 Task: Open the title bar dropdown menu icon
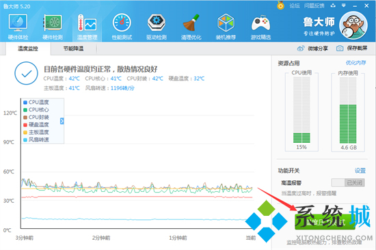[x=344, y=5]
